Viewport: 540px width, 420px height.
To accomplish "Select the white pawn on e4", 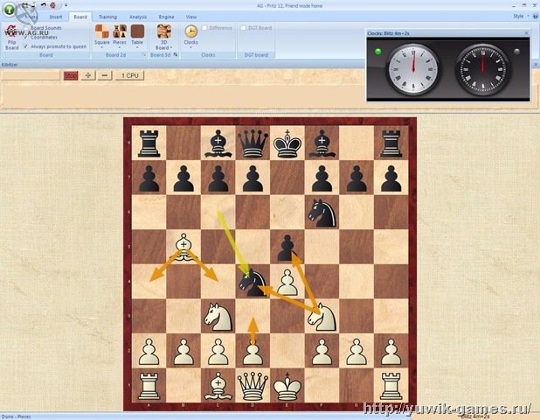I will click(x=287, y=282).
